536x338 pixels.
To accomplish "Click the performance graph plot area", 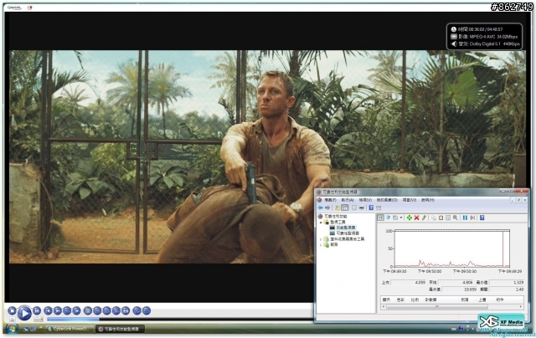I will [452, 249].
